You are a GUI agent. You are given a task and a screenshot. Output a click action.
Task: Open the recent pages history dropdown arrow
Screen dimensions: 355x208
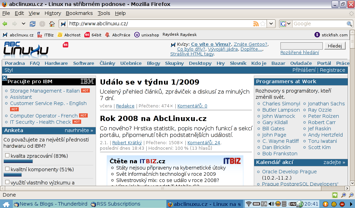[23, 24]
